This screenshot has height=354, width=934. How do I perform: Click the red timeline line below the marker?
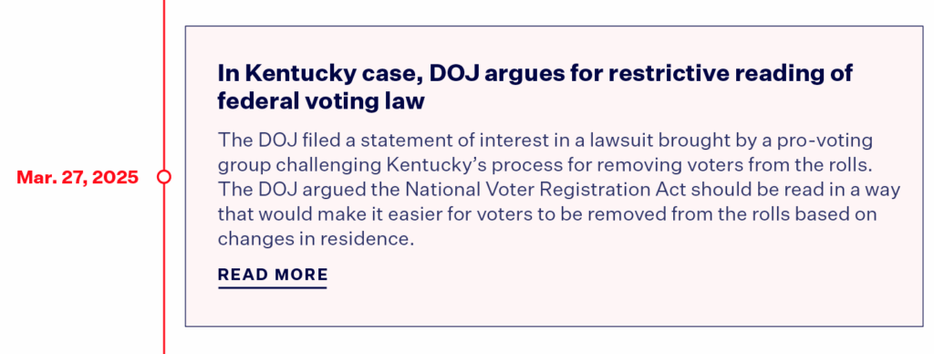coord(164,269)
